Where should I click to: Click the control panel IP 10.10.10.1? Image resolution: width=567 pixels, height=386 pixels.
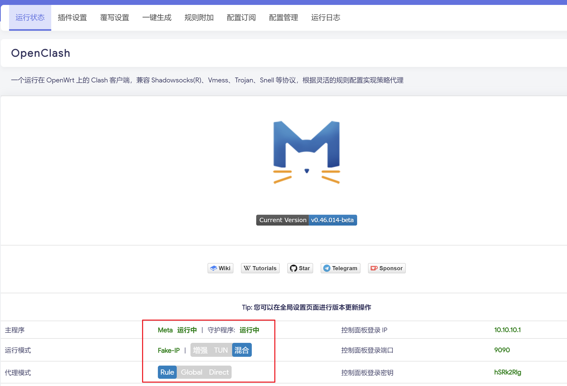507,330
